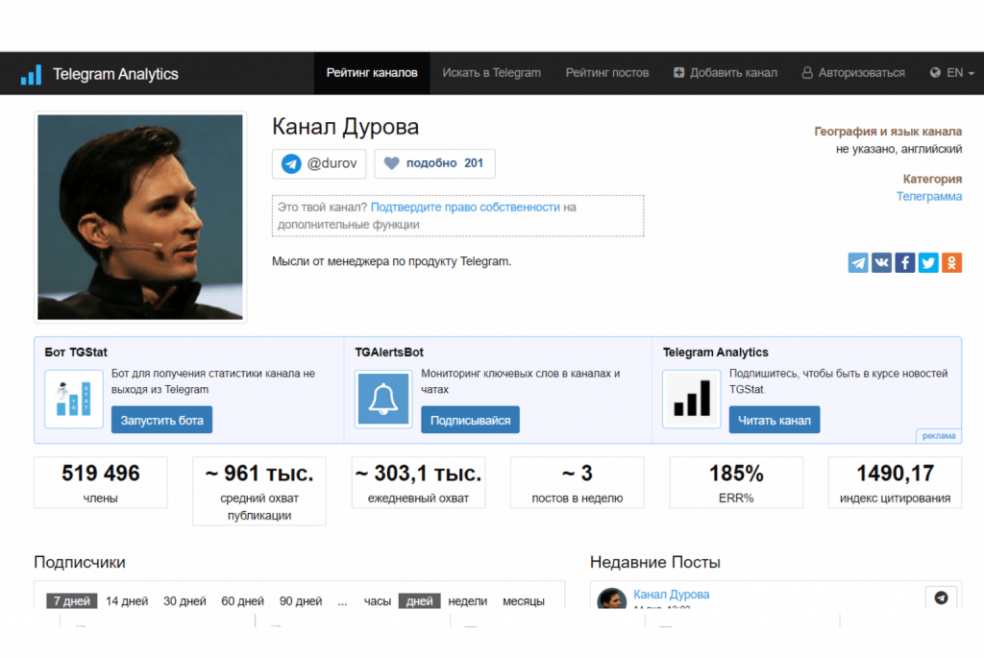Share channel on Odnoklassniki icon

[951, 262]
